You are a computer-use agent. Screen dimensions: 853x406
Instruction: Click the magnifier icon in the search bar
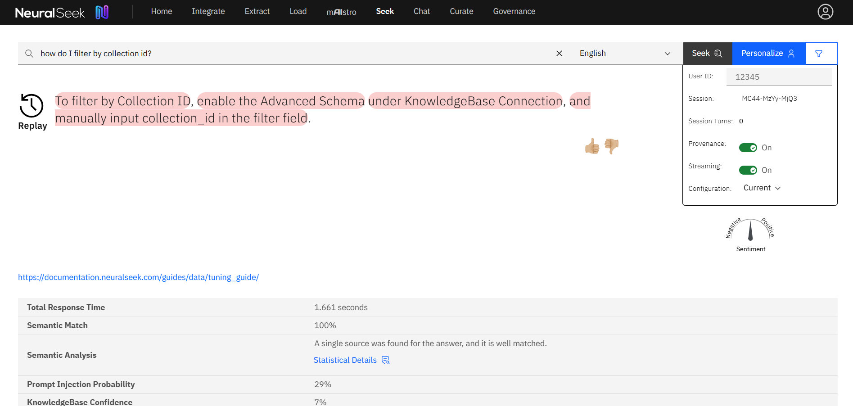[29, 54]
